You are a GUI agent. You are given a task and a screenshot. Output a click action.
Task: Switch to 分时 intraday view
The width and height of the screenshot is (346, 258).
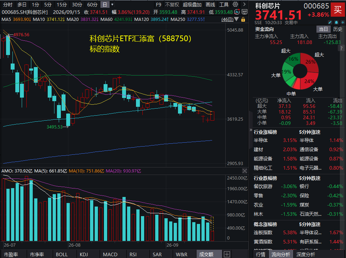8,5
